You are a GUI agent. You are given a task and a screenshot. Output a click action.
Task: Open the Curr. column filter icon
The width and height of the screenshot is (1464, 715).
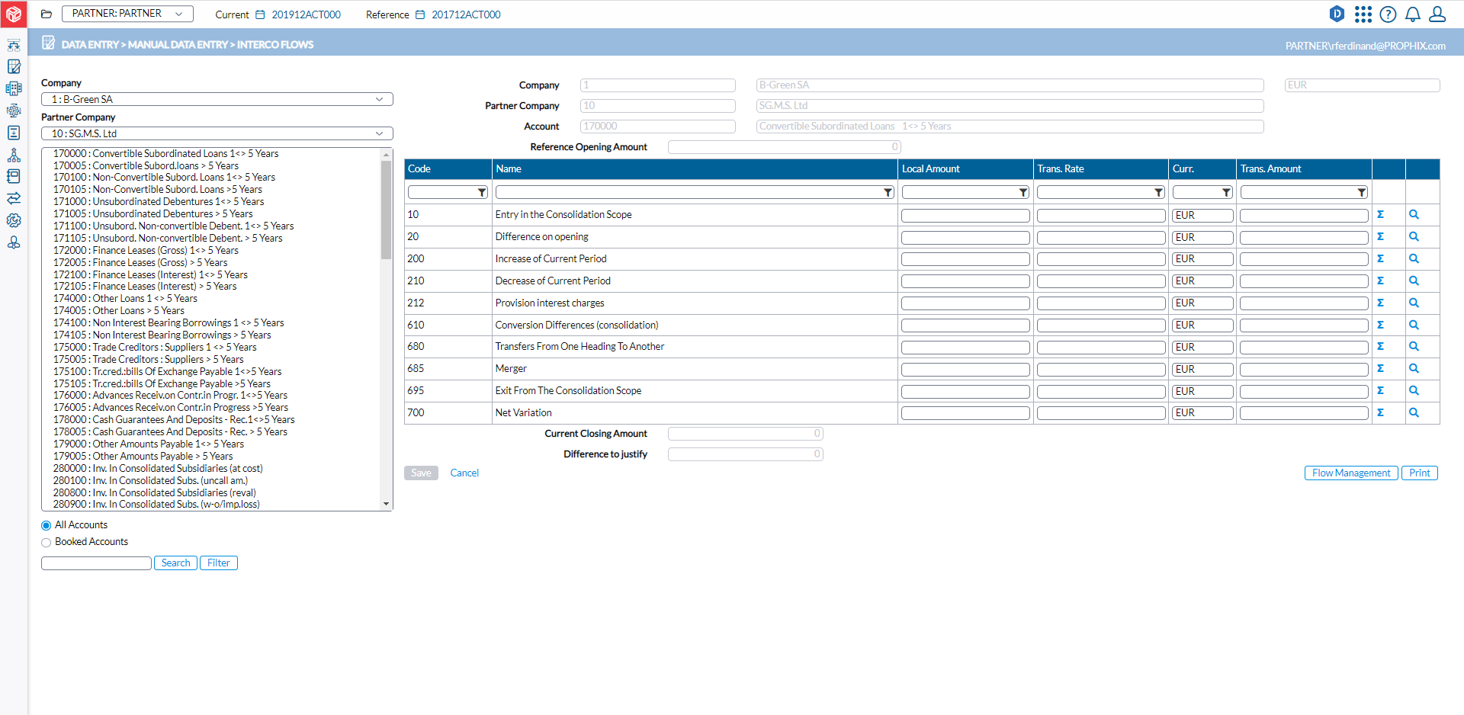(1226, 193)
